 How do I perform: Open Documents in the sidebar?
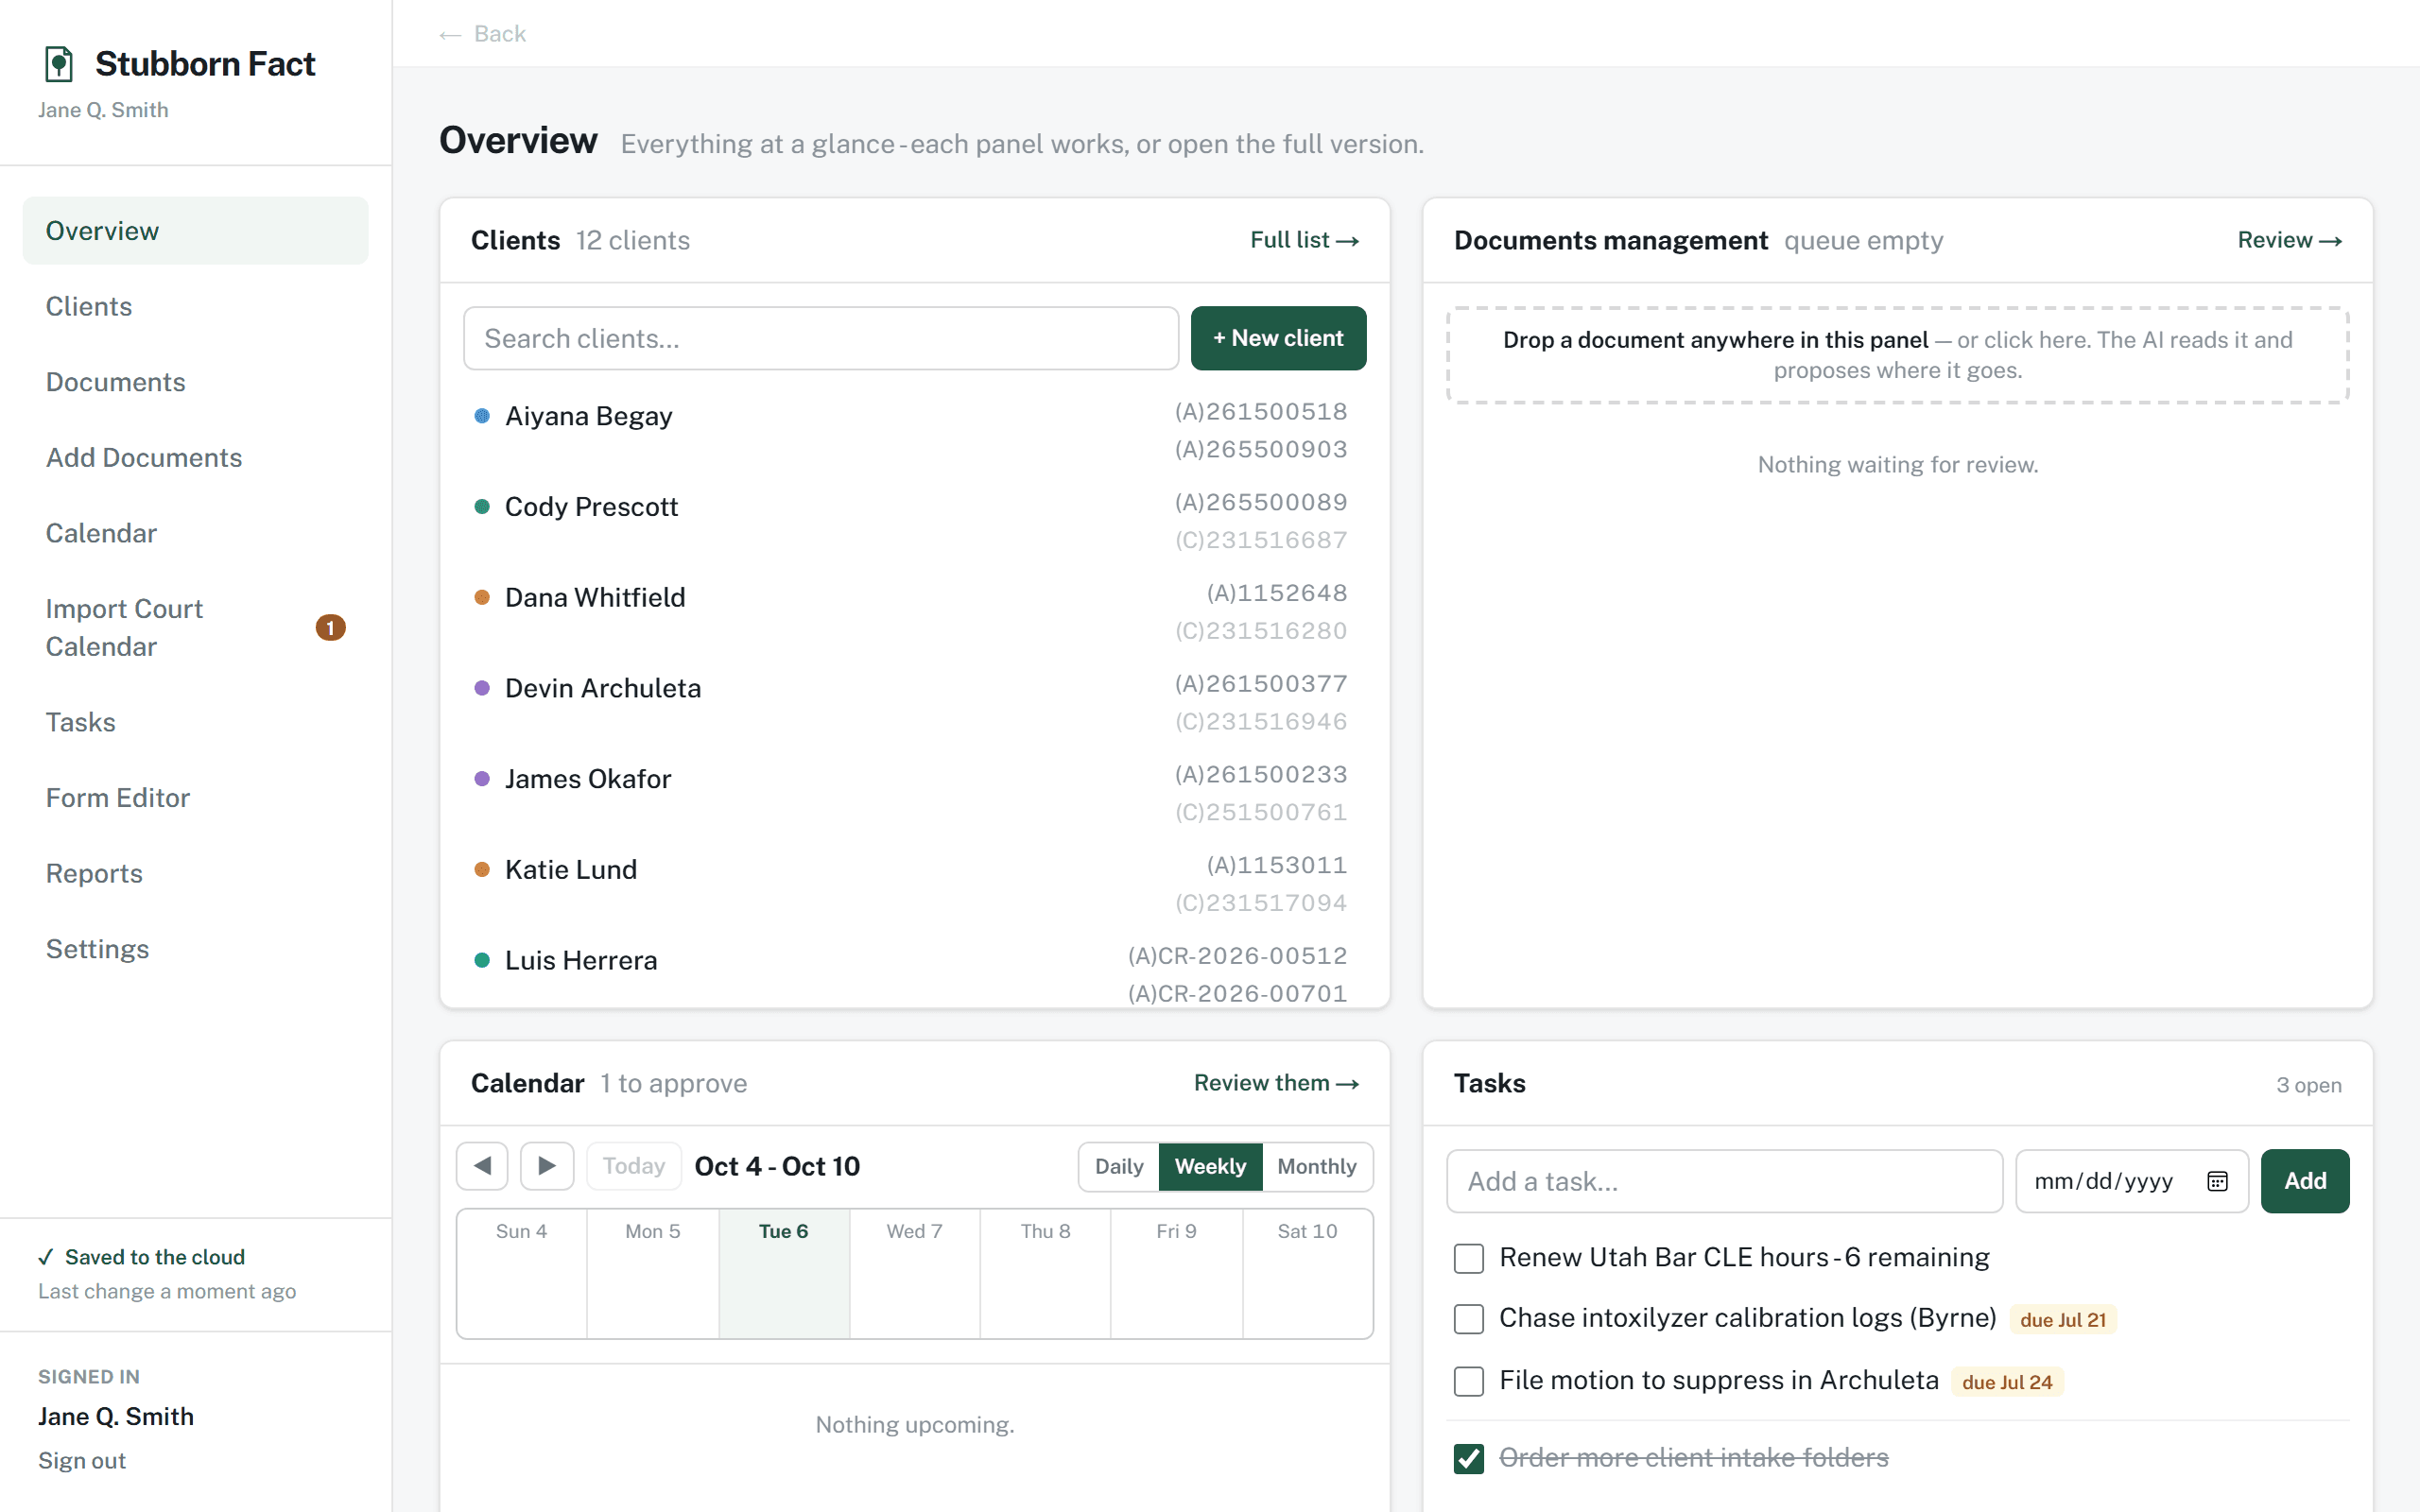[x=195, y=382]
